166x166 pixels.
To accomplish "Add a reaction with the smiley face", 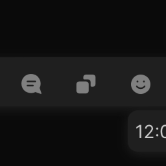I will [x=140, y=84].
